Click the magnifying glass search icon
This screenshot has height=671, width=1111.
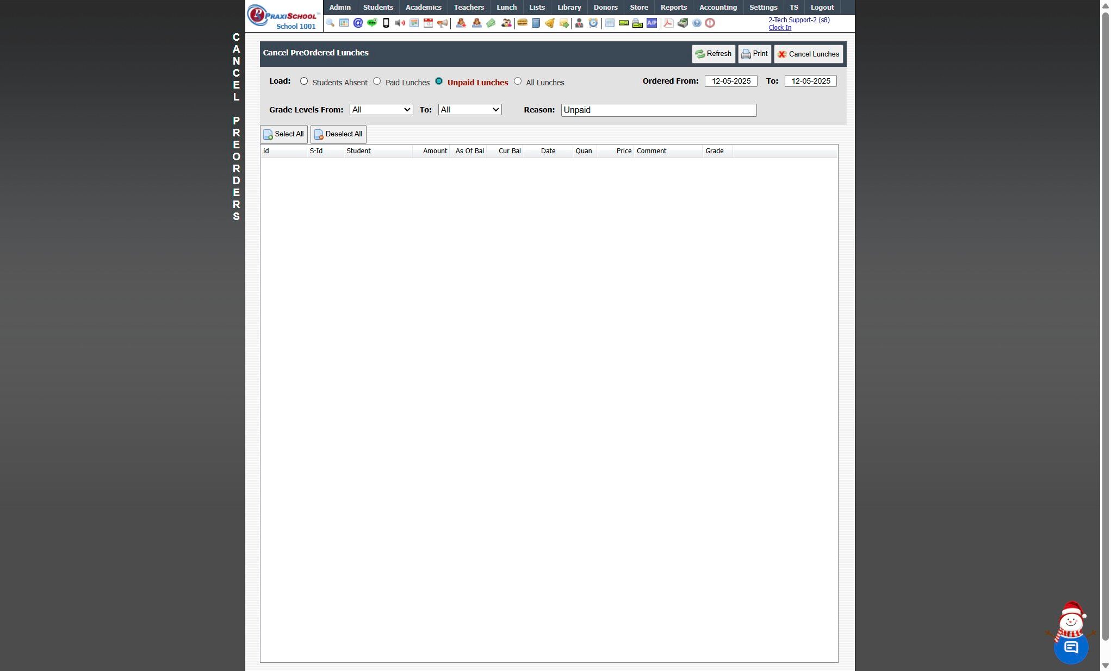pyautogui.click(x=330, y=23)
